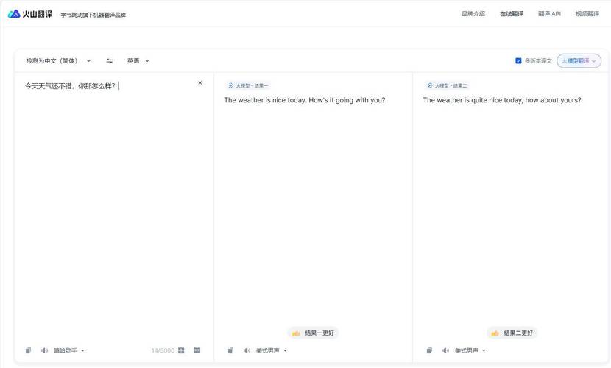The image size is (611, 368).
Task: Open result one voice dropdown 美式男声
Action: [271, 350]
